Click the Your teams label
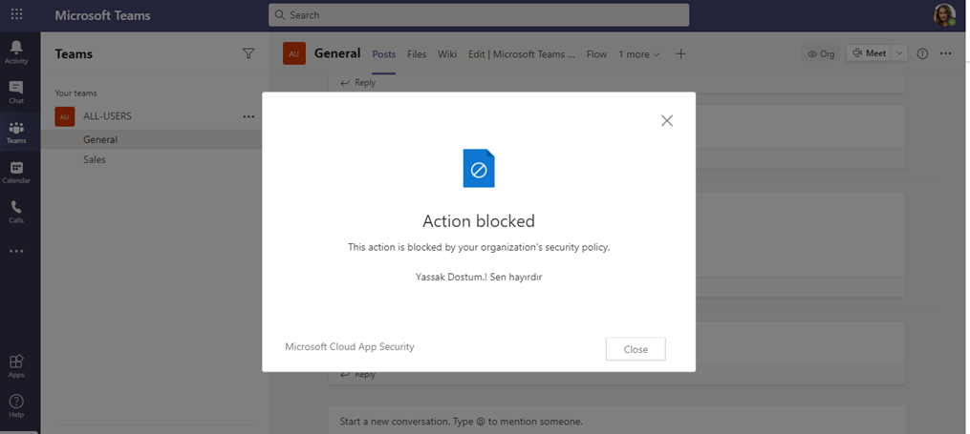Screen dimensions: 970x434 (75, 93)
